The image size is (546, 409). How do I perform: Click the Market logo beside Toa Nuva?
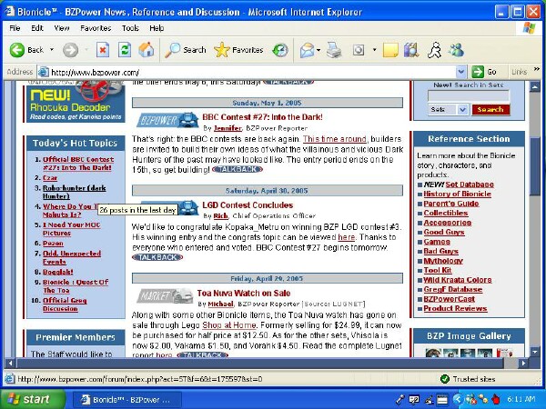pyautogui.click(x=165, y=296)
